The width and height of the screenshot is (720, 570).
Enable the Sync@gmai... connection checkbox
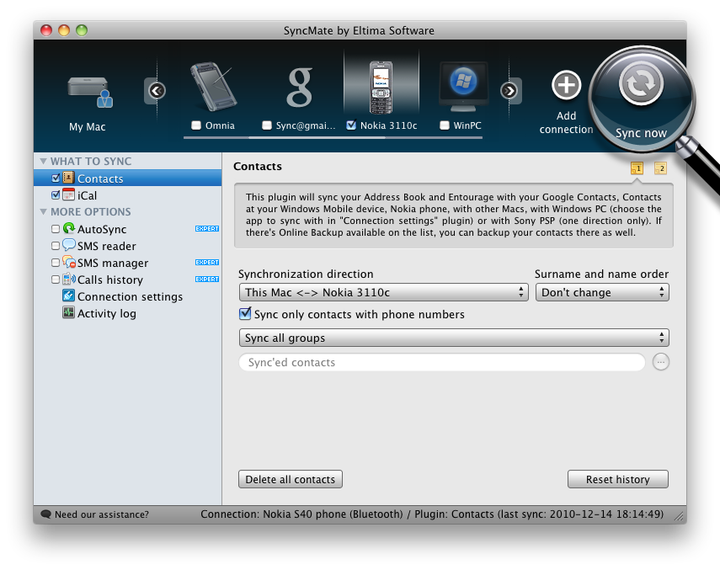point(266,125)
